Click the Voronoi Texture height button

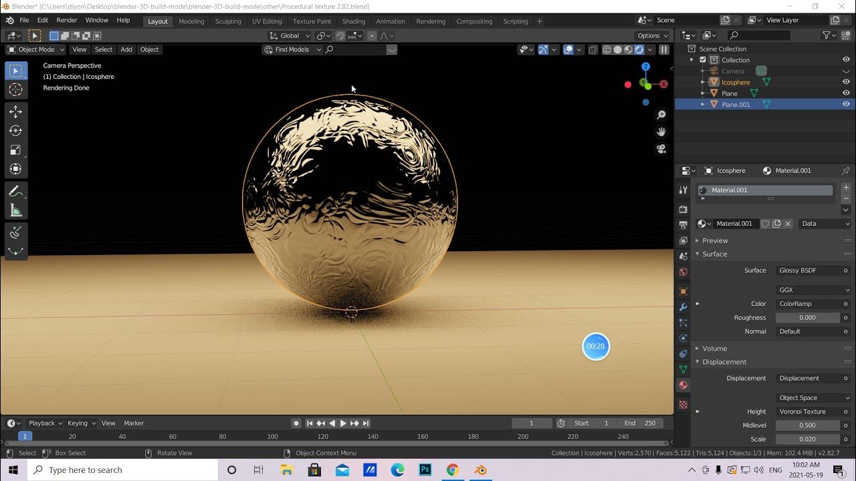pos(813,412)
